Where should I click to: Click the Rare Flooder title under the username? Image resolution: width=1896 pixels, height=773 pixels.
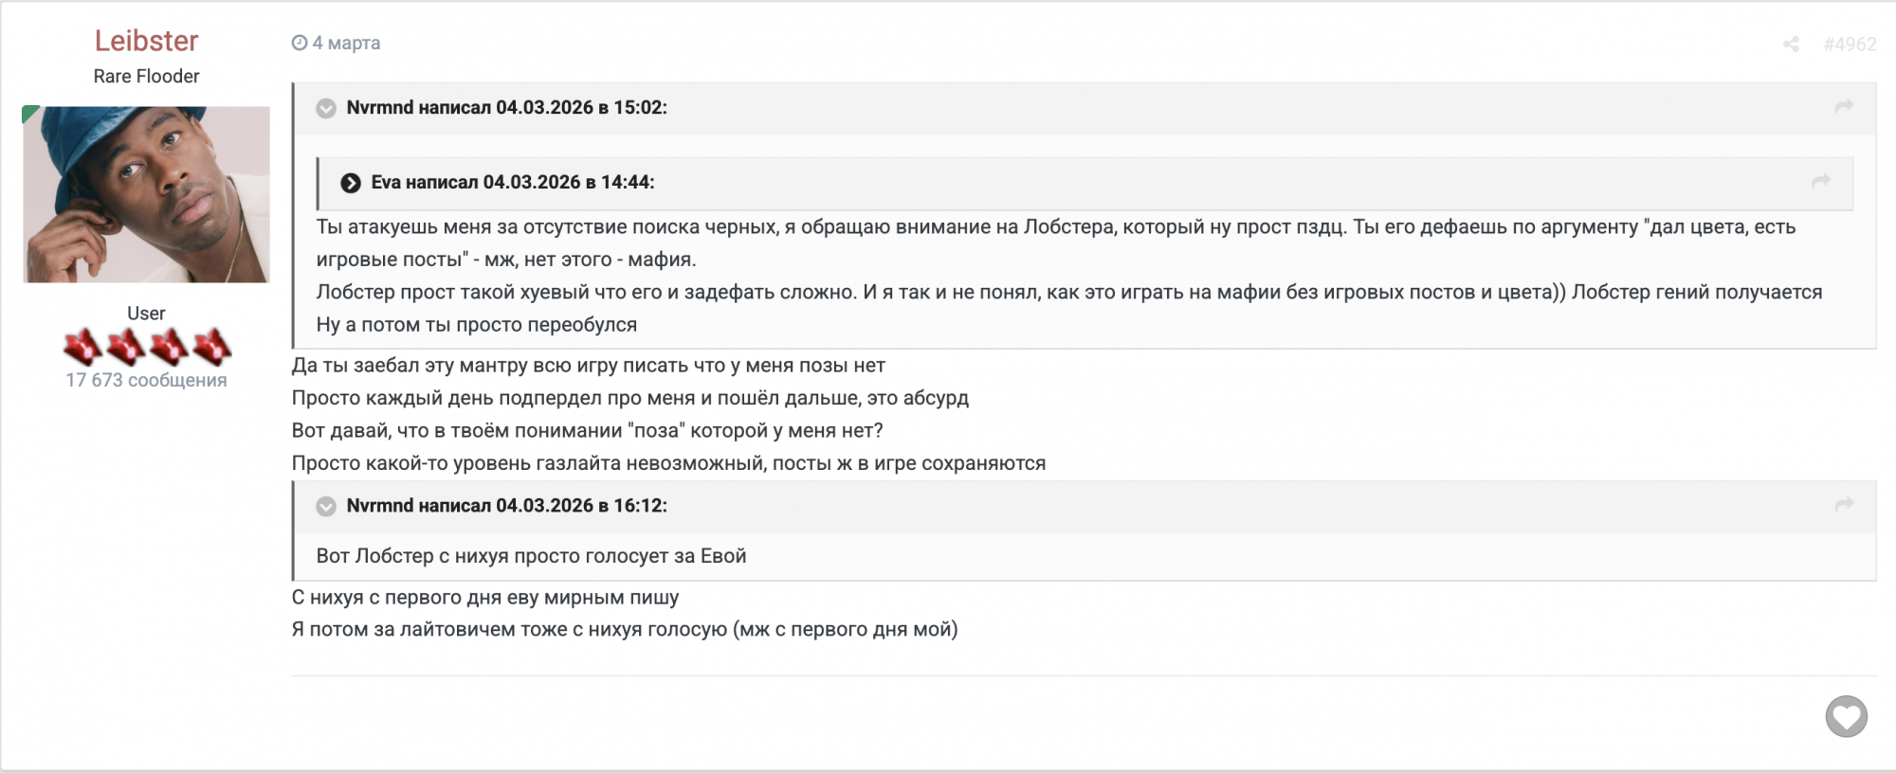click(x=146, y=76)
